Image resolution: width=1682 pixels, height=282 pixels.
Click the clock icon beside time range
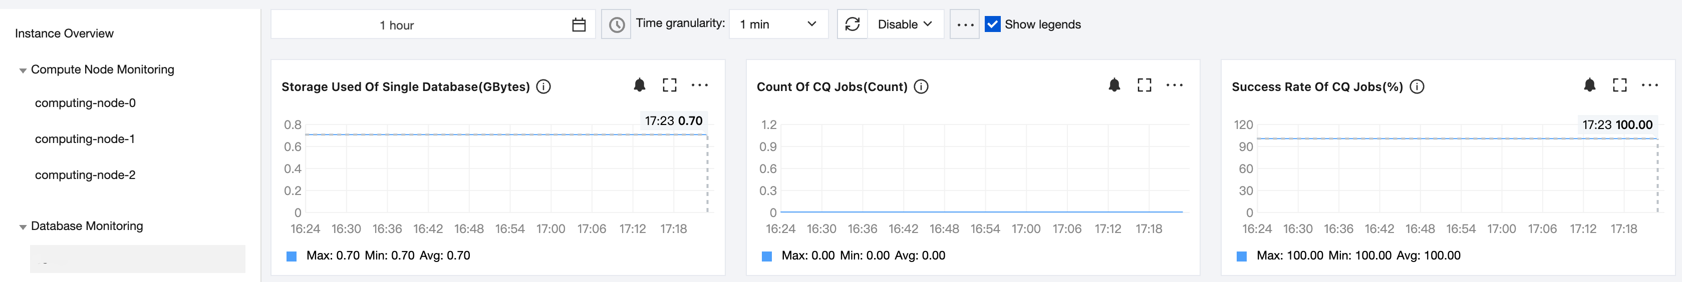pos(616,24)
